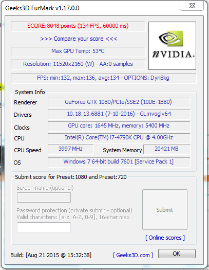Viewport: 209px width, 270px height.
Task: Click the GPU core 1645 MHz clocks field
Action: pos(119,126)
